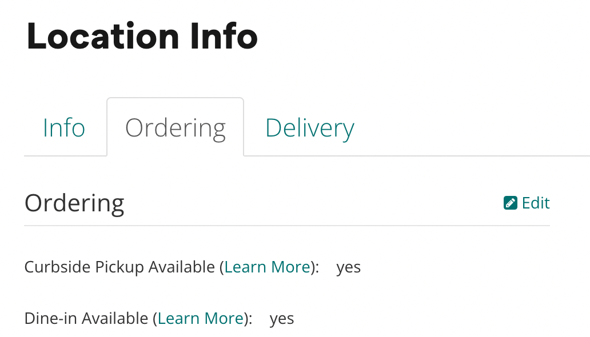Image resolution: width=590 pixels, height=337 pixels.
Task: Click the word 'Location' in page title
Action: [103, 36]
